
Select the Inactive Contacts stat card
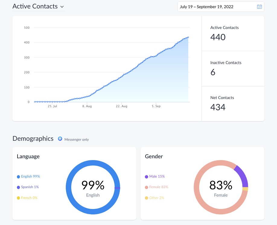pyautogui.click(x=233, y=68)
